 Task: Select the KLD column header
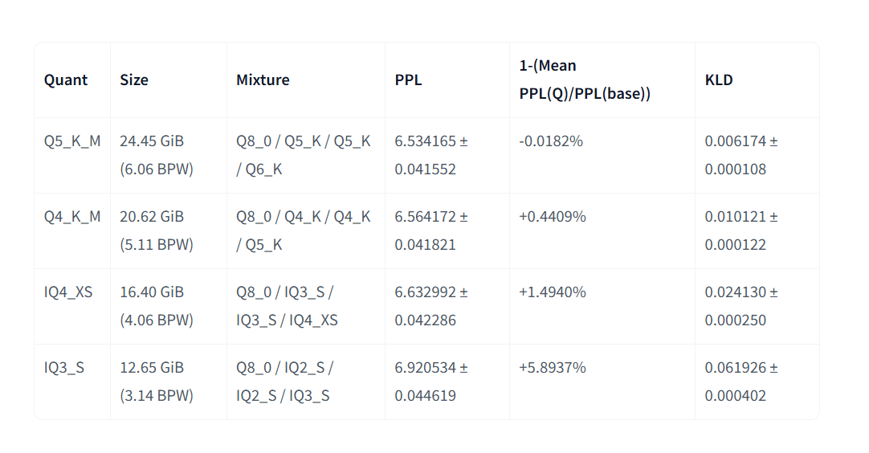(719, 80)
